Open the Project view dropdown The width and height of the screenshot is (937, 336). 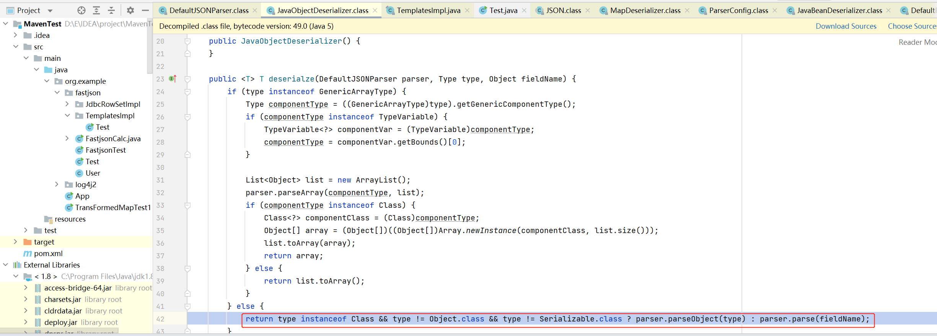tap(50, 11)
